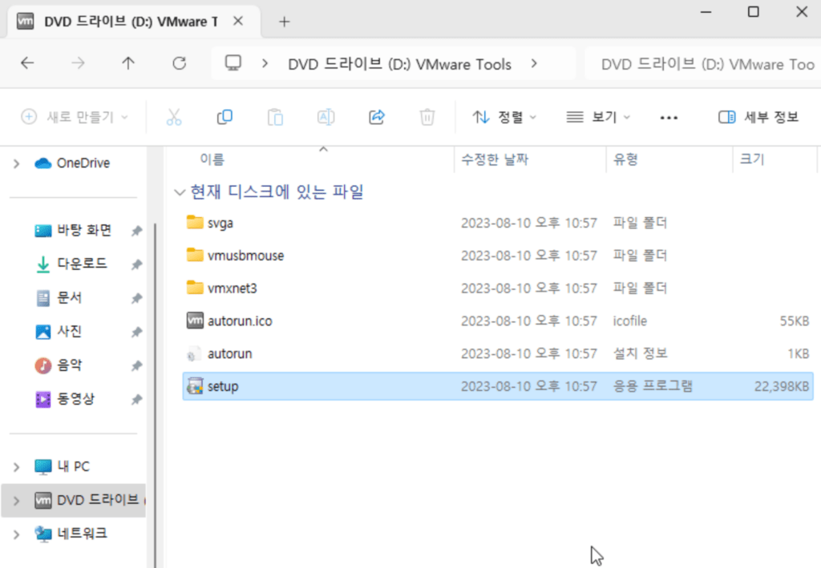Open a new File Explorer tab

(x=284, y=22)
